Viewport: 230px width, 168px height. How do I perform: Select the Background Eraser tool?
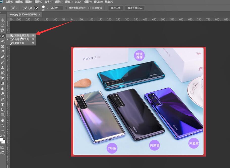pyautogui.click(x=2, y=78)
